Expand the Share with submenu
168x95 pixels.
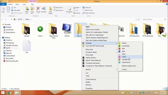point(100,49)
